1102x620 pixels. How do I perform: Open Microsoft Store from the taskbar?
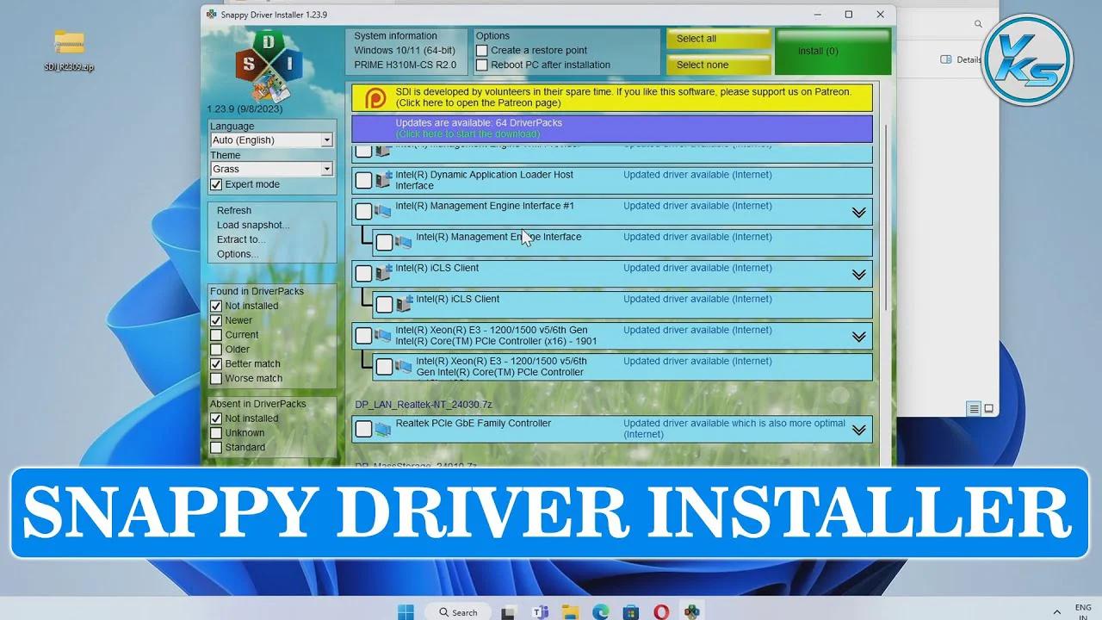(631, 611)
